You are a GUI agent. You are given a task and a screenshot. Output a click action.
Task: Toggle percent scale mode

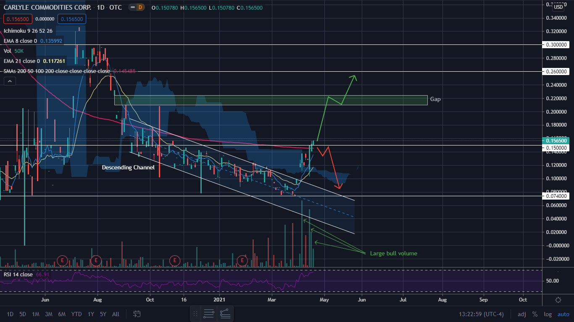pyautogui.click(x=535, y=314)
